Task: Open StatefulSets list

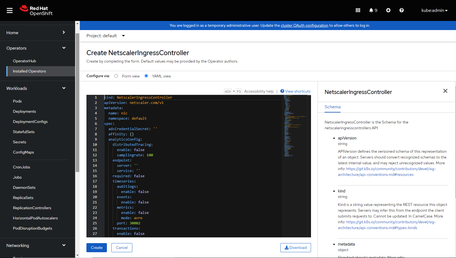Action: click(24, 132)
